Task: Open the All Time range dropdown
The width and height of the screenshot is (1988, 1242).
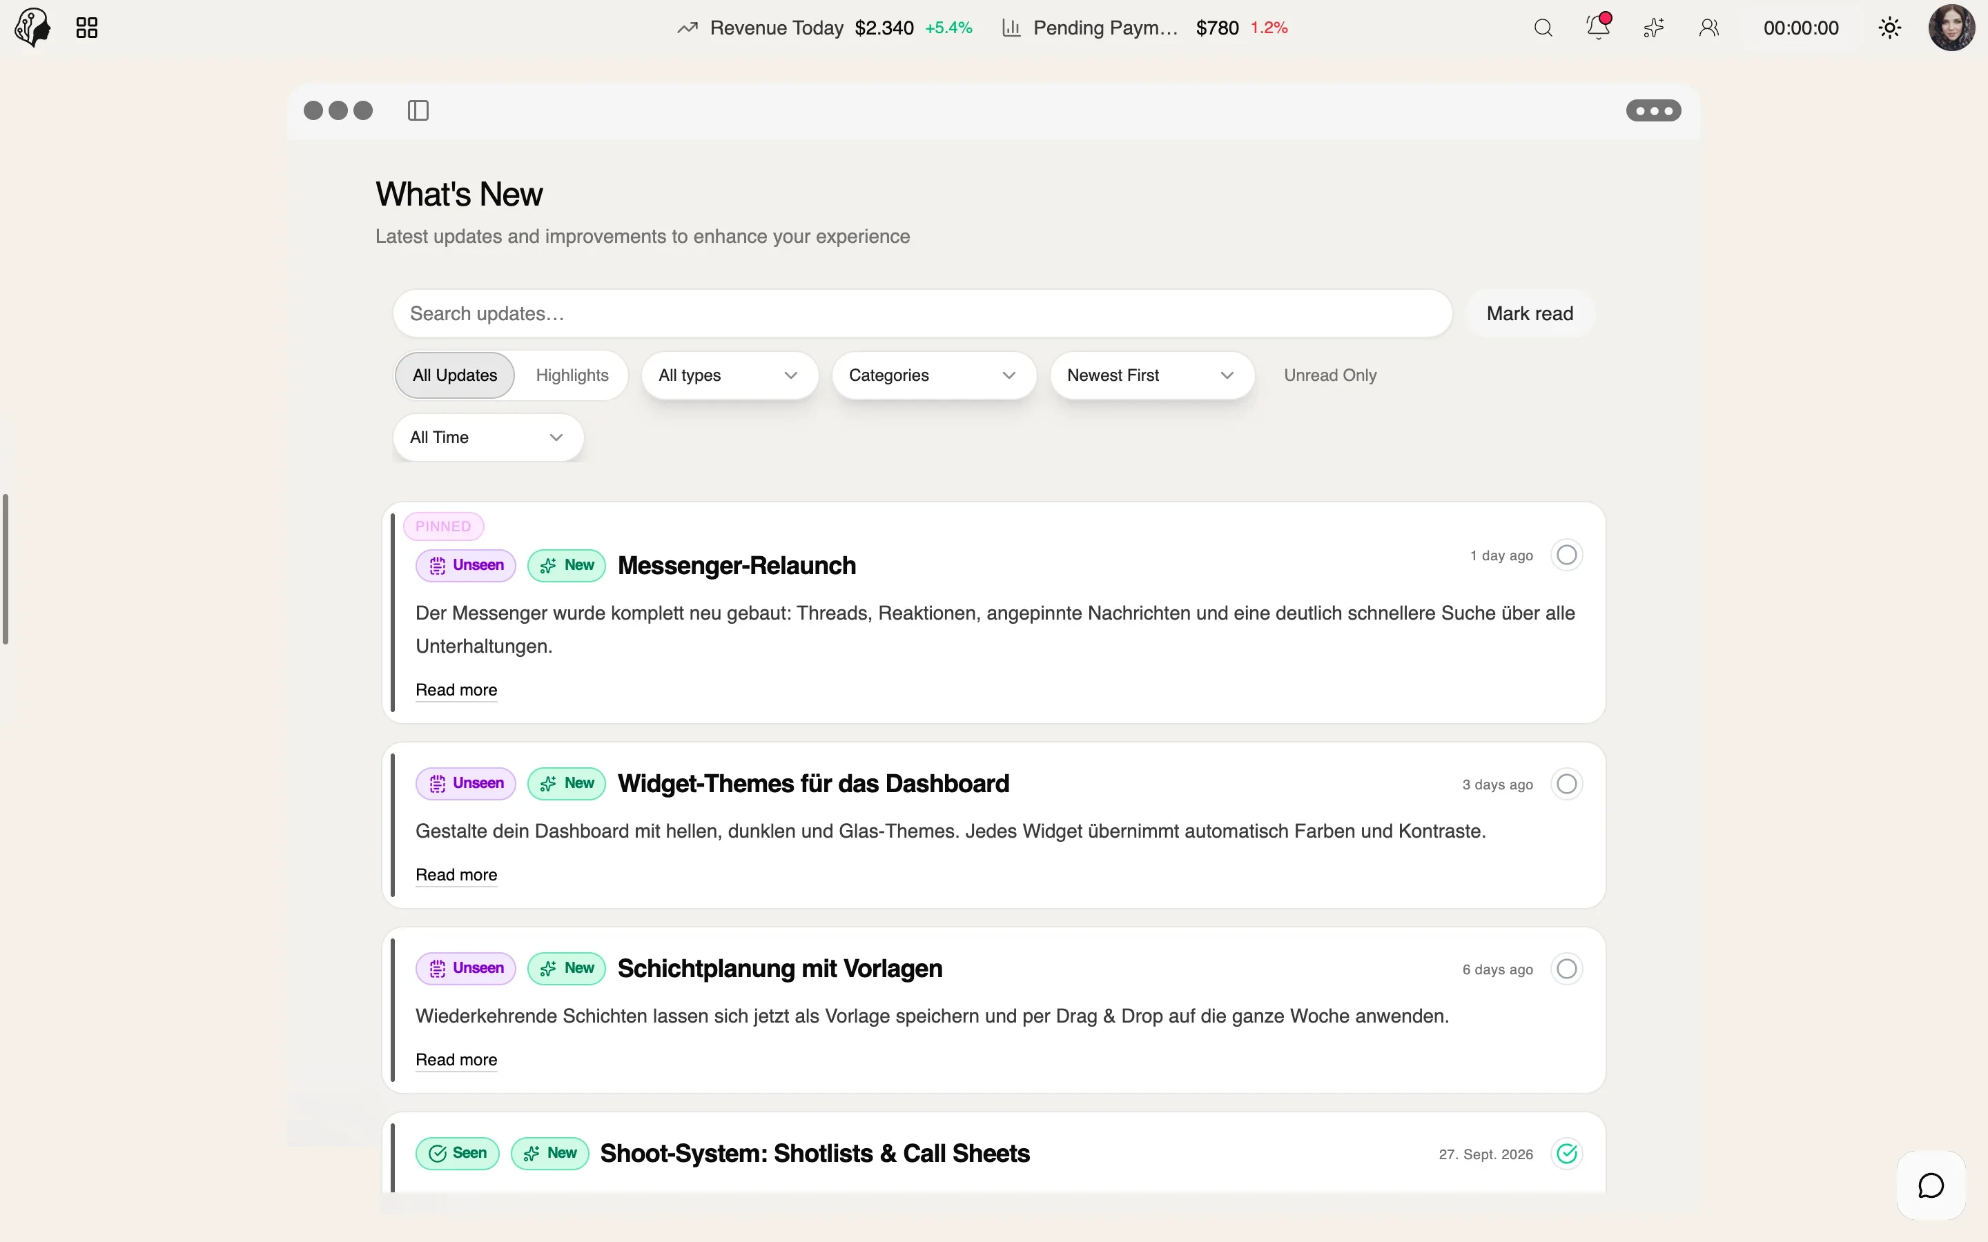Action: click(488, 437)
